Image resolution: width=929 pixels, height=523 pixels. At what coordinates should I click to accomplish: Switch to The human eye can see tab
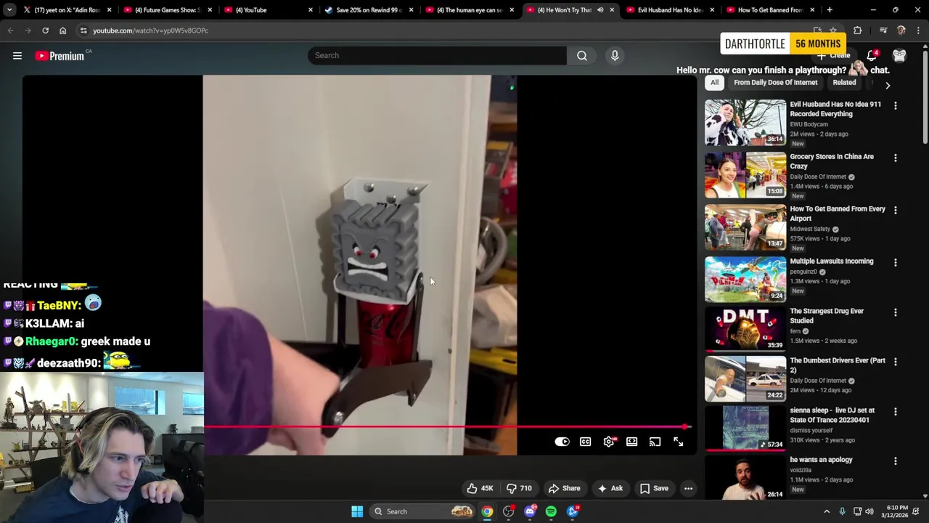click(469, 10)
